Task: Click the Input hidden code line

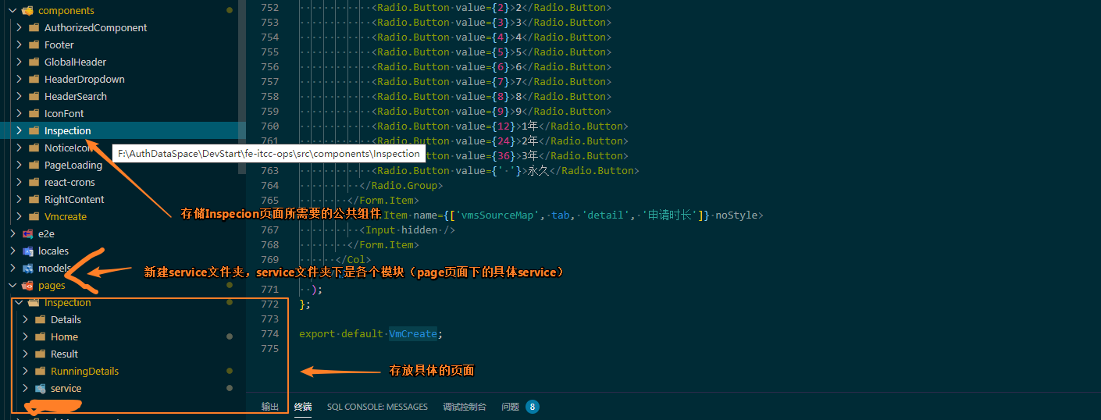Action: [x=407, y=230]
